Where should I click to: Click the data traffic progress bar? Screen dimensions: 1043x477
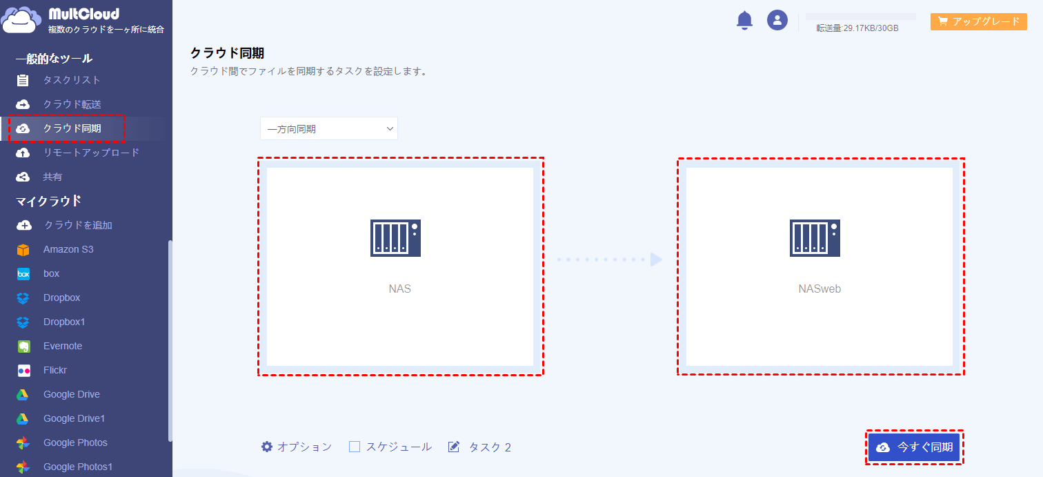pyautogui.click(x=861, y=16)
